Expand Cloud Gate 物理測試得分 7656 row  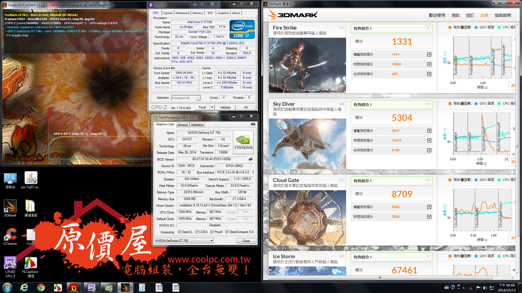click(429, 217)
